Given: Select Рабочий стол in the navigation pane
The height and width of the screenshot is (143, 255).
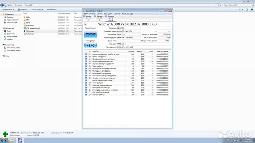Looking at the screenshot, I should click(12, 23).
